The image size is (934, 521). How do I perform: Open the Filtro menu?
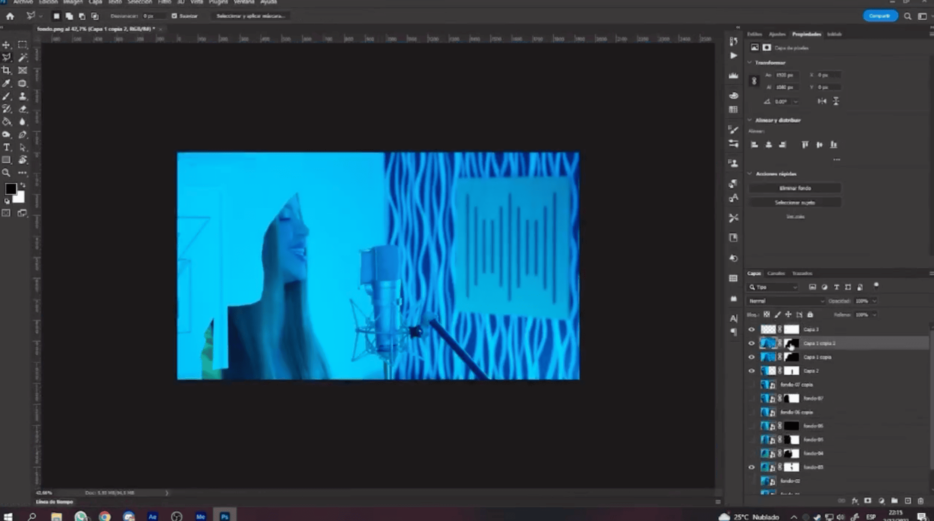coord(164,2)
